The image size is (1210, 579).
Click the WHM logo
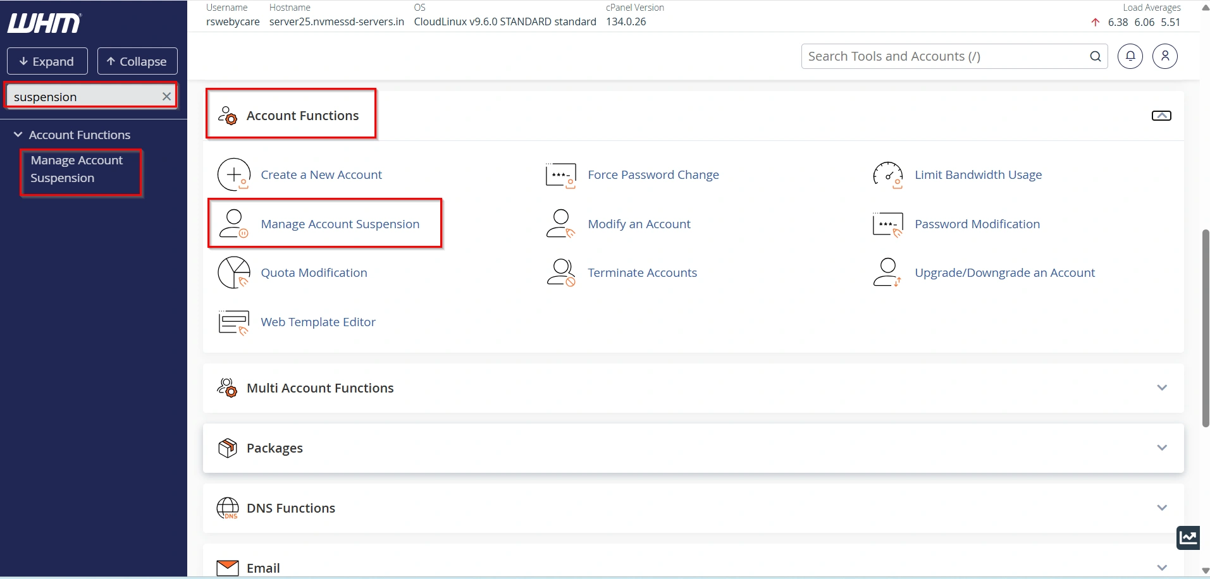tap(44, 23)
